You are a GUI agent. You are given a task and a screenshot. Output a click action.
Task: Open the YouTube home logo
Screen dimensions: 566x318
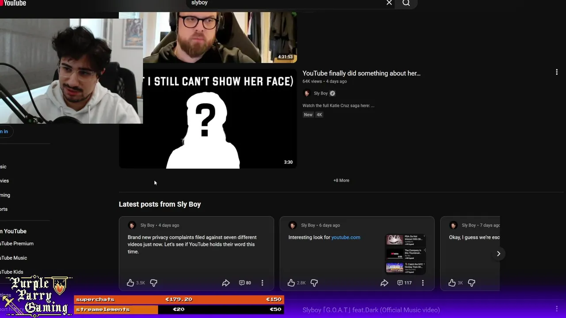[13, 3]
